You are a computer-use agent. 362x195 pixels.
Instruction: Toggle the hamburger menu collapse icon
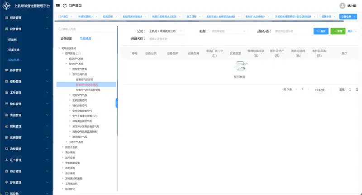coord(58,5)
